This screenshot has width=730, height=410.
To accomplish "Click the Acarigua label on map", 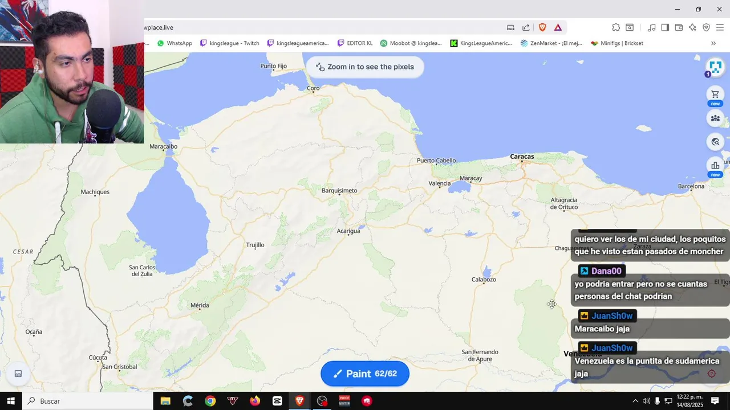I will click(x=348, y=231).
